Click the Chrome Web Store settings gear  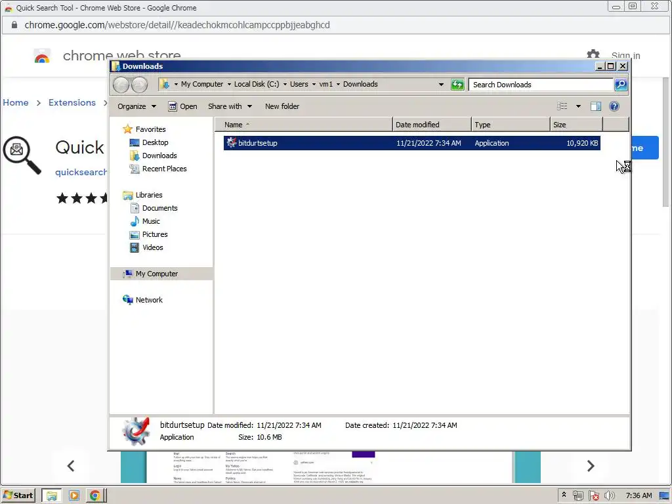[x=593, y=54]
